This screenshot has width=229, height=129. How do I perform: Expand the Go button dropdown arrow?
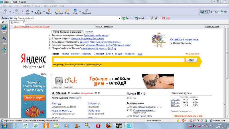131,18
